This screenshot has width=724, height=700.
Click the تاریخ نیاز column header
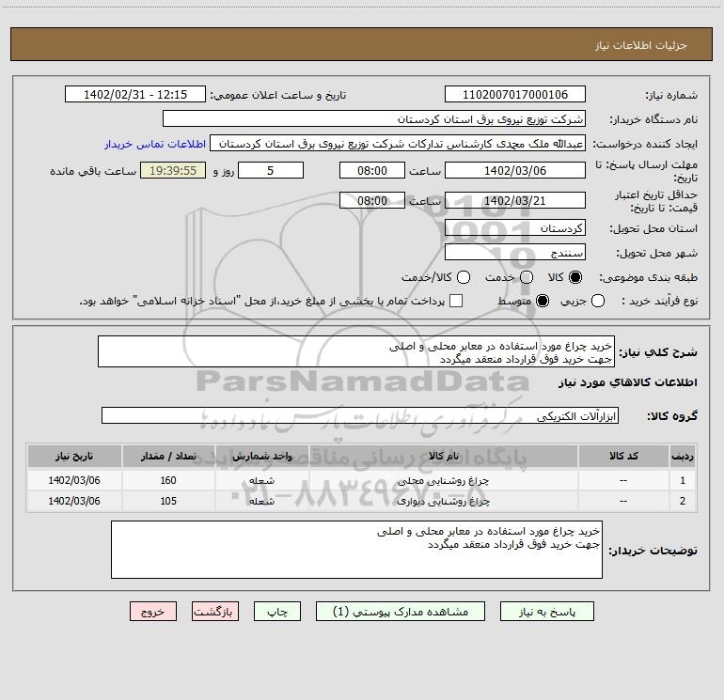pyautogui.click(x=74, y=456)
